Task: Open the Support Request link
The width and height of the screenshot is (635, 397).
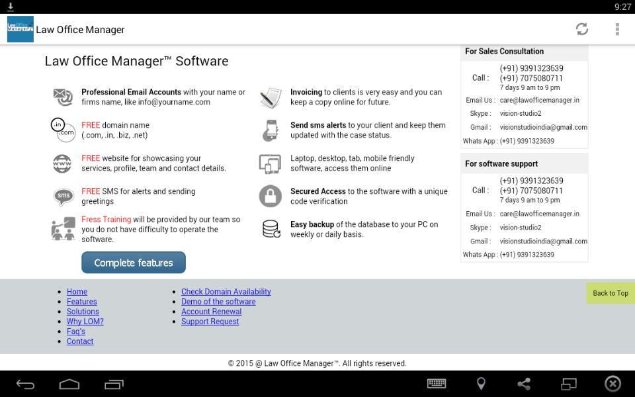Action: tap(210, 322)
